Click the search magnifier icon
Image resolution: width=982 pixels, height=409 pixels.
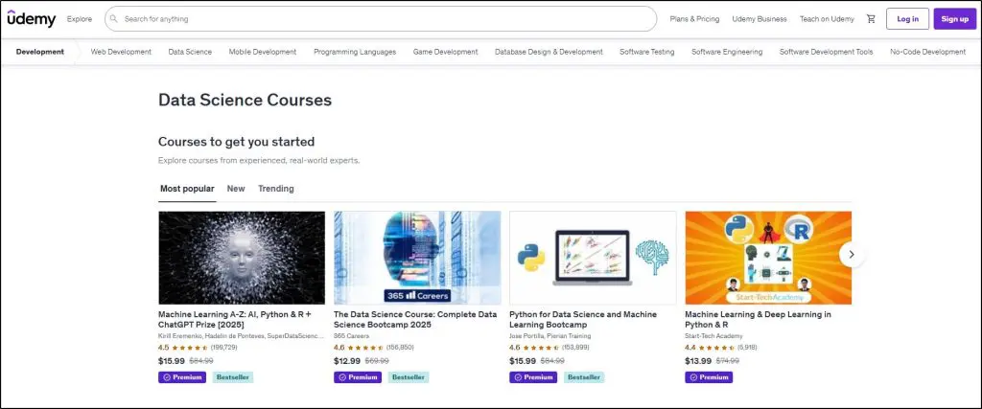[x=113, y=19]
